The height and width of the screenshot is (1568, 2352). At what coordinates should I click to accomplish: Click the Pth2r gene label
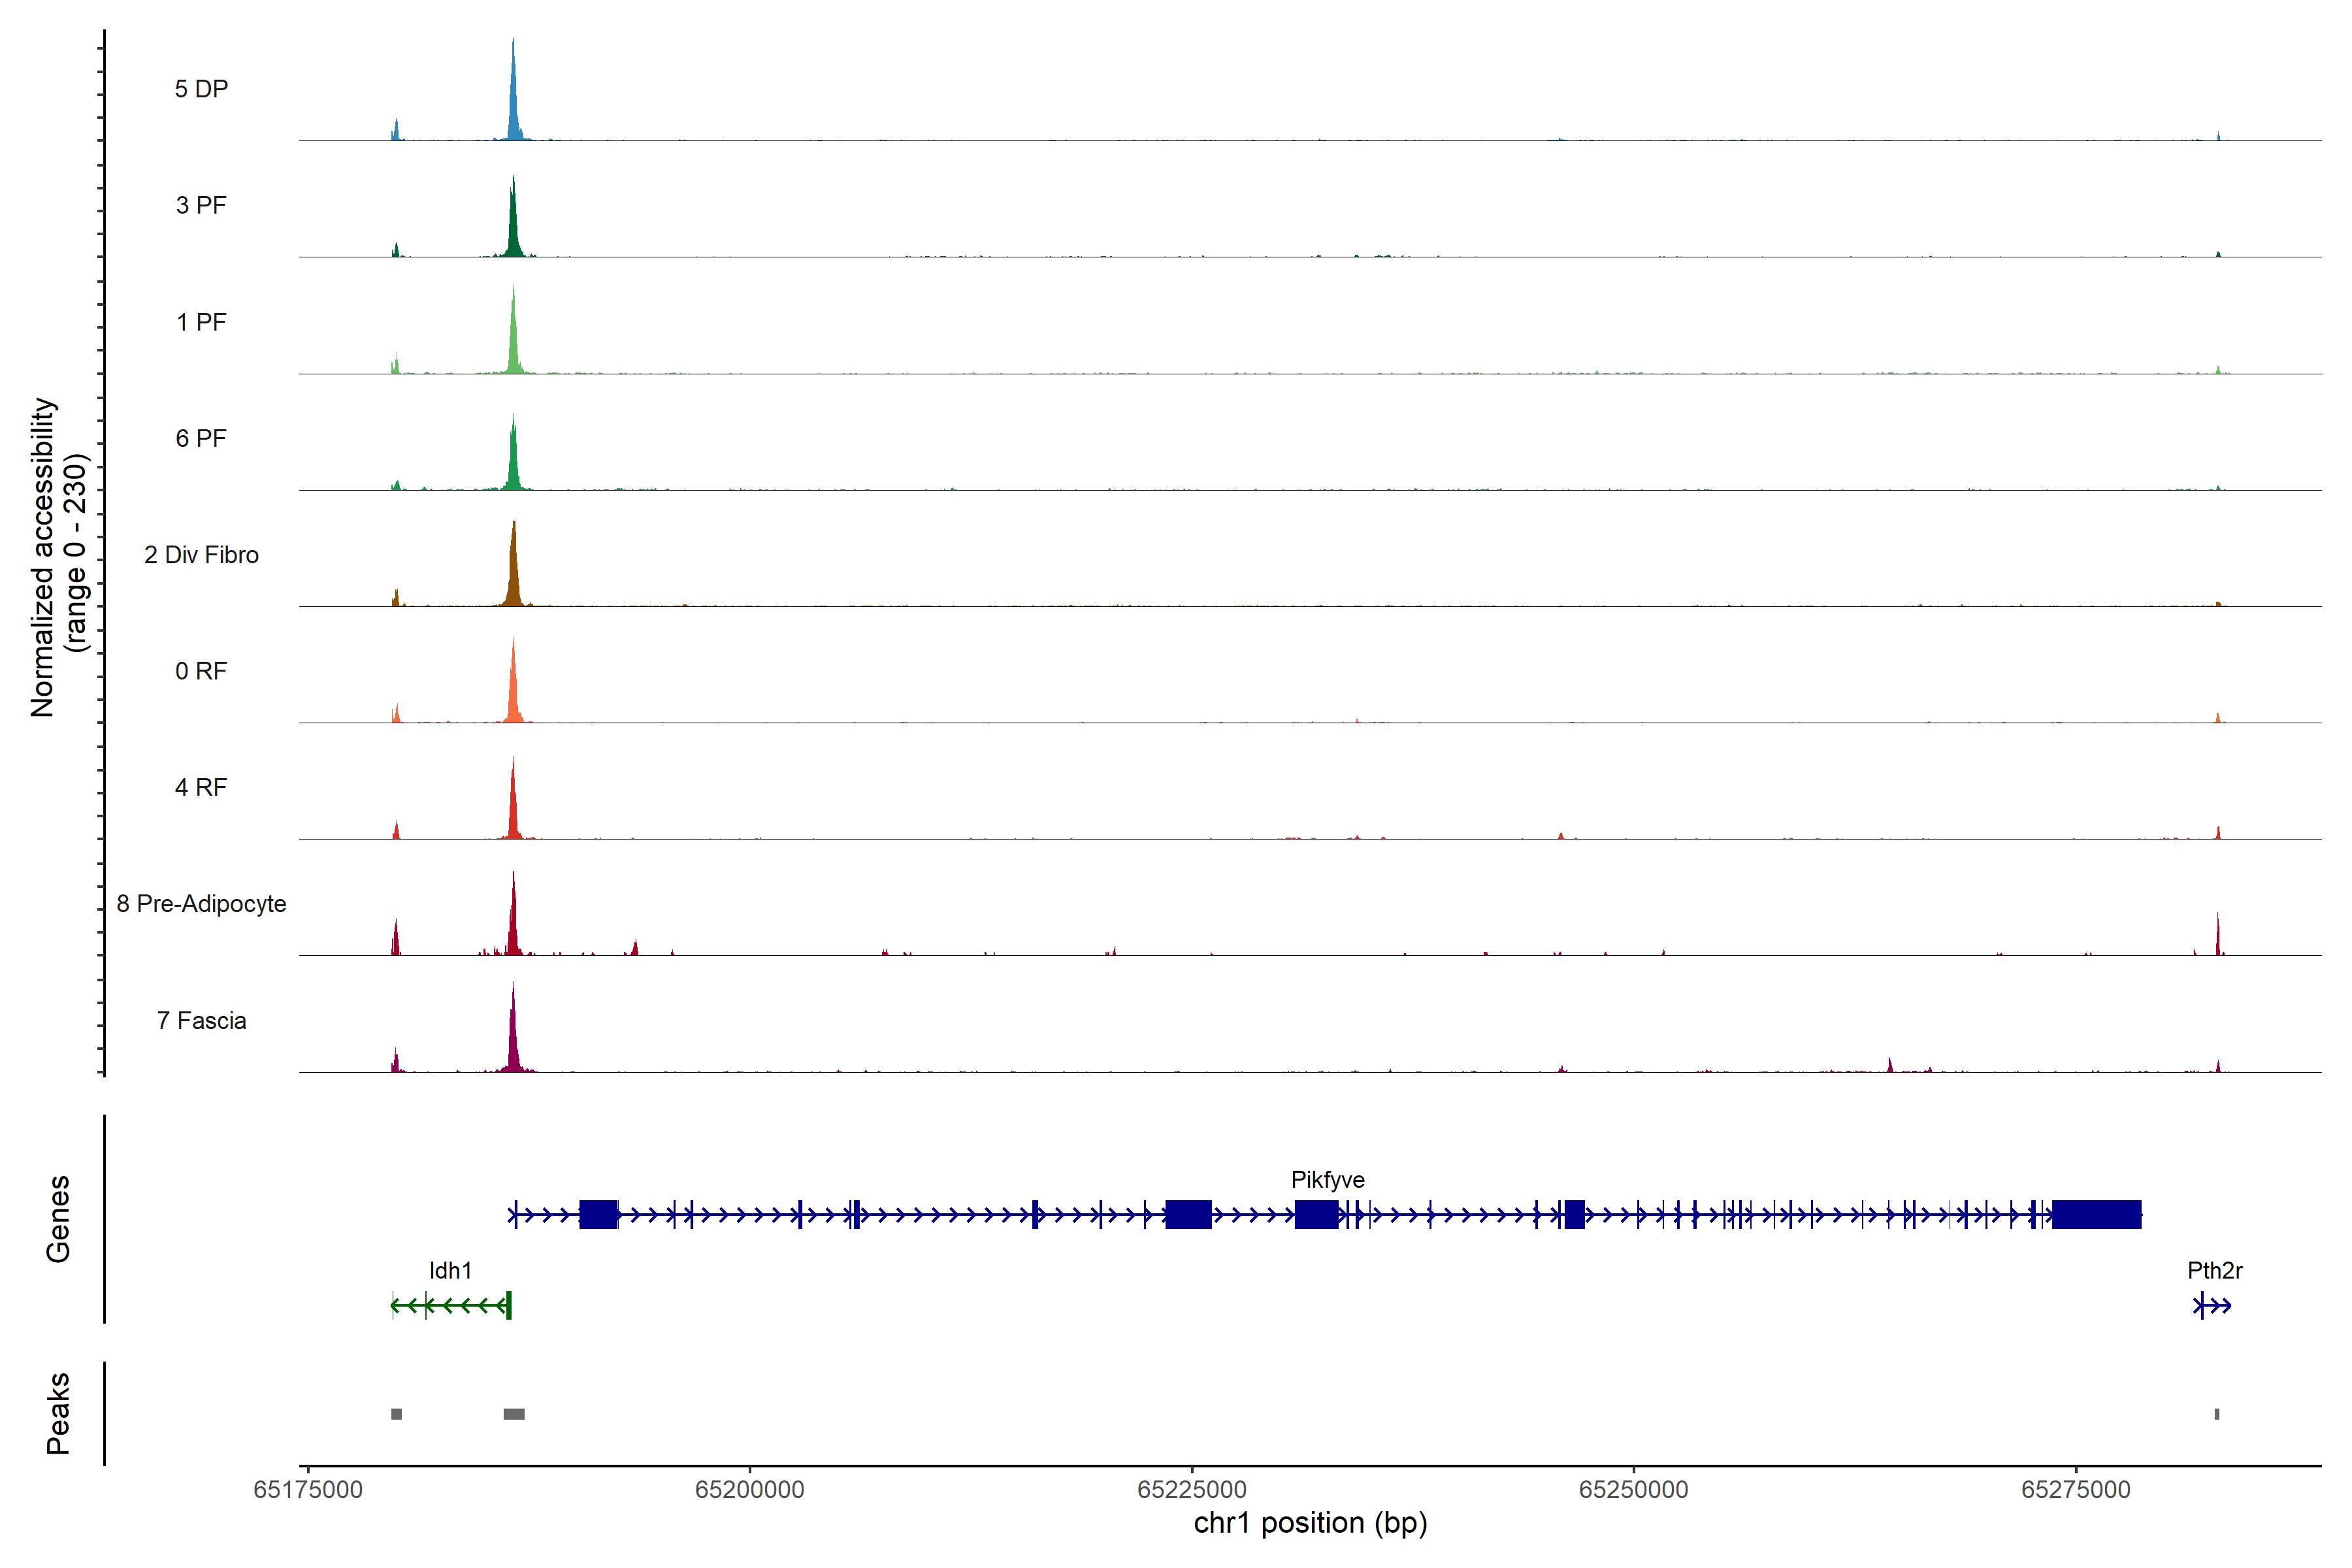click(x=2214, y=1271)
